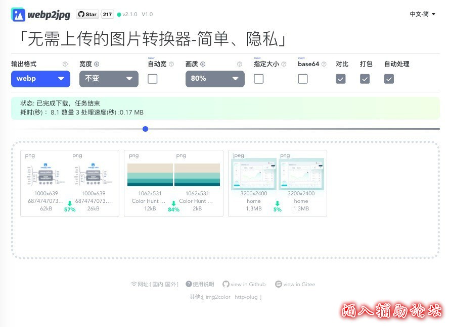452x327 pixels.
Task: Open the view in Github link
Action: point(244,284)
